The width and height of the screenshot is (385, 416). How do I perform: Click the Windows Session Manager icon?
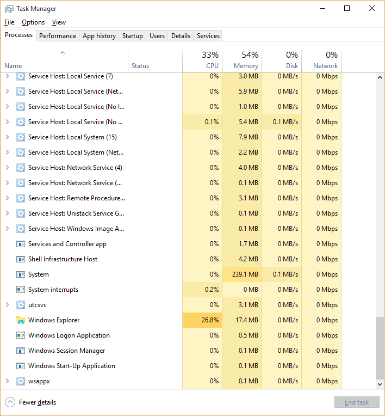21,351
